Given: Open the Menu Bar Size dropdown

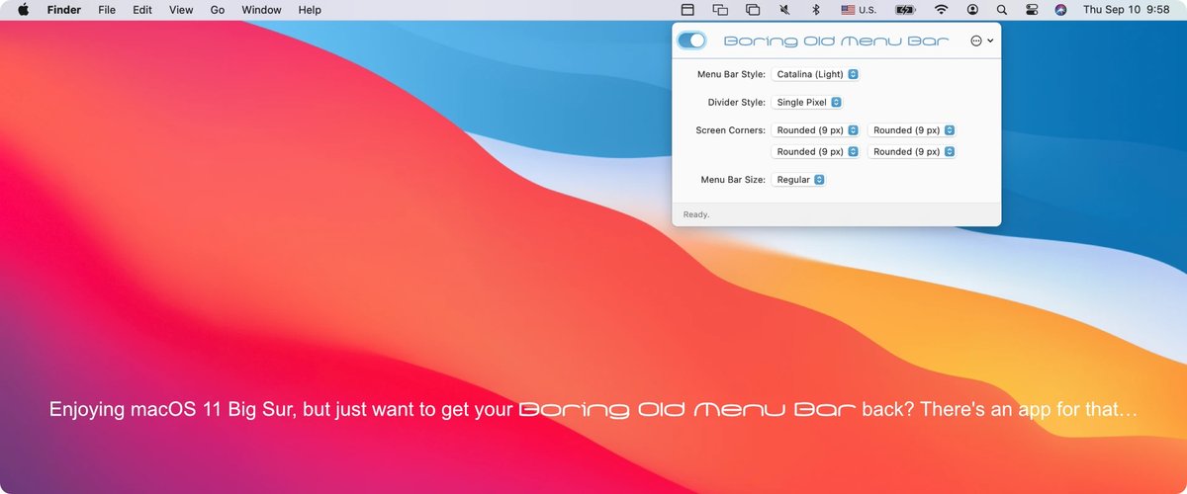Looking at the screenshot, I should (799, 180).
